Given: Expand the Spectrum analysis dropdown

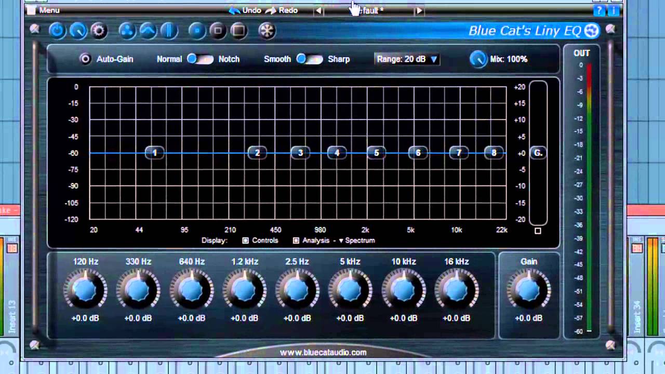Looking at the screenshot, I should coord(357,241).
